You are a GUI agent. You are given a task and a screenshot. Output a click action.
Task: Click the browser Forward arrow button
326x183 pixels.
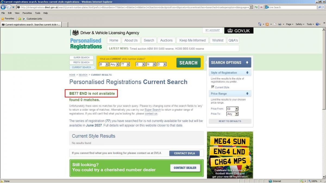point(9,7)
